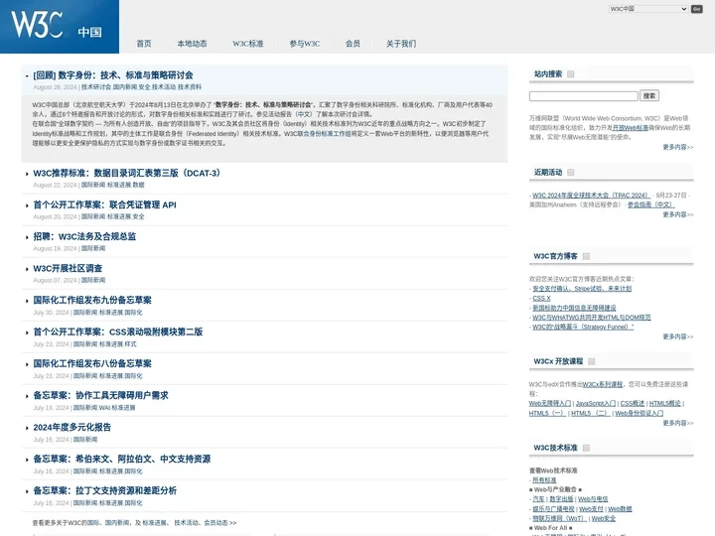Viewport: 715px width, 536px height.
Task: Collapse the 数字身份研讨会 article via its arrow bullet
Action: point(27,76)
